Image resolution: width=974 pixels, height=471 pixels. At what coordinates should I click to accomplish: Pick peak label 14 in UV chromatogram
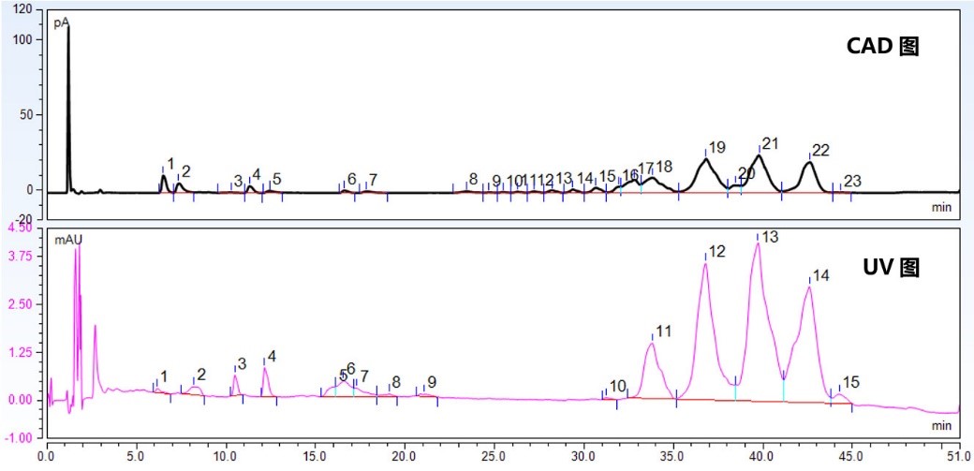click(820, 276)
